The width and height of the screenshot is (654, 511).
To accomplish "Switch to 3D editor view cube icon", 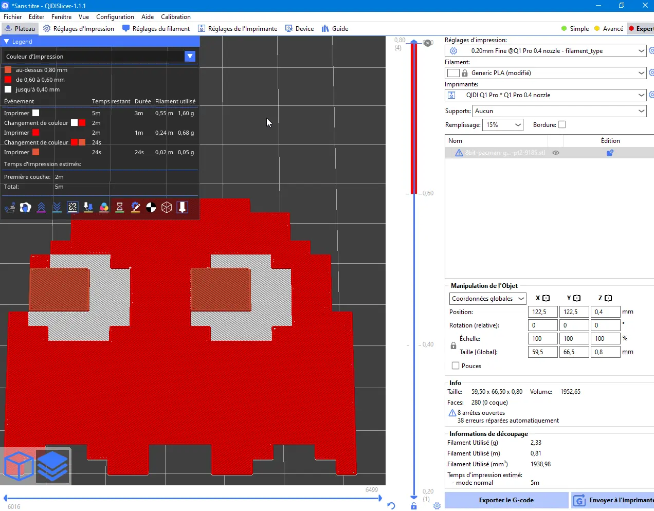I will pos(19,466).
